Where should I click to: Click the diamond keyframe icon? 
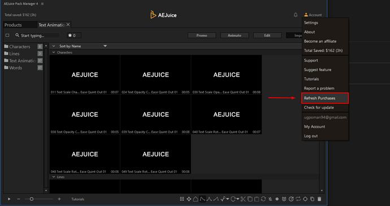click(x=305, y=199)
